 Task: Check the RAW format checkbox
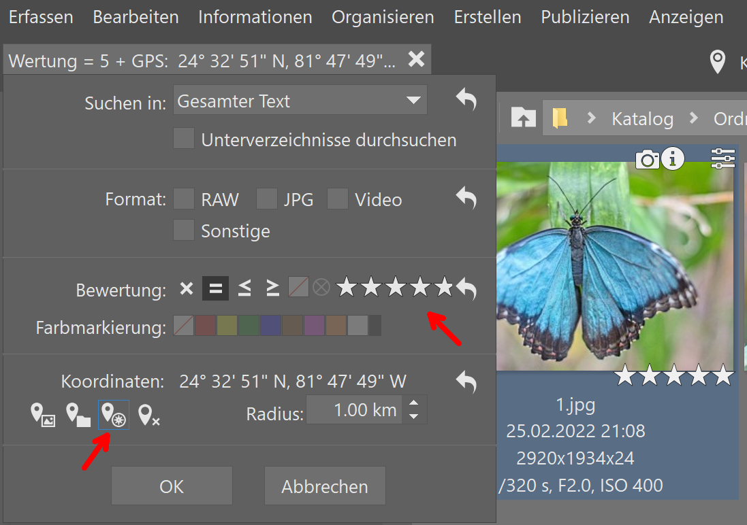tap(184, 199)
